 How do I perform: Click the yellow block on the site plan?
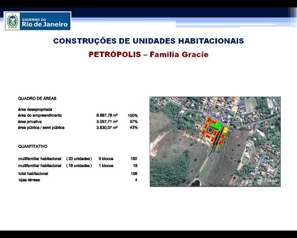click(x=225, y=131)
